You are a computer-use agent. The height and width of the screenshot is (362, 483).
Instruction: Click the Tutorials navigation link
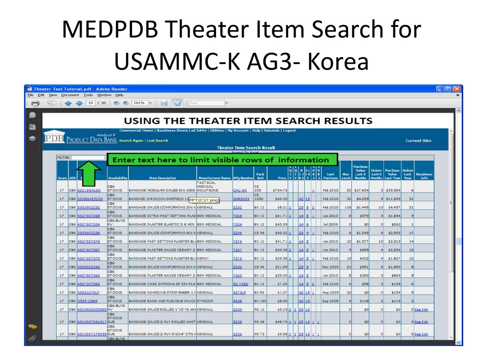coord(271,131)
